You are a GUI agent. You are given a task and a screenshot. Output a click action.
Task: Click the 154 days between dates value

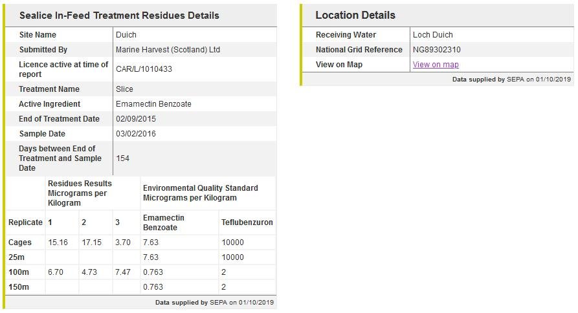[x=123, y=158]
